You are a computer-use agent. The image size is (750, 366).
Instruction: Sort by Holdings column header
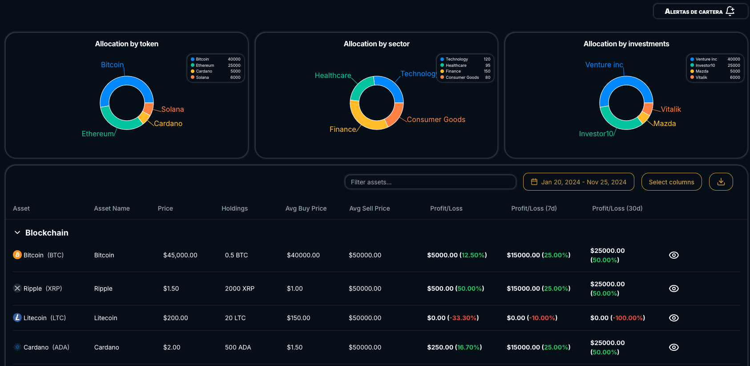(234, 208)
